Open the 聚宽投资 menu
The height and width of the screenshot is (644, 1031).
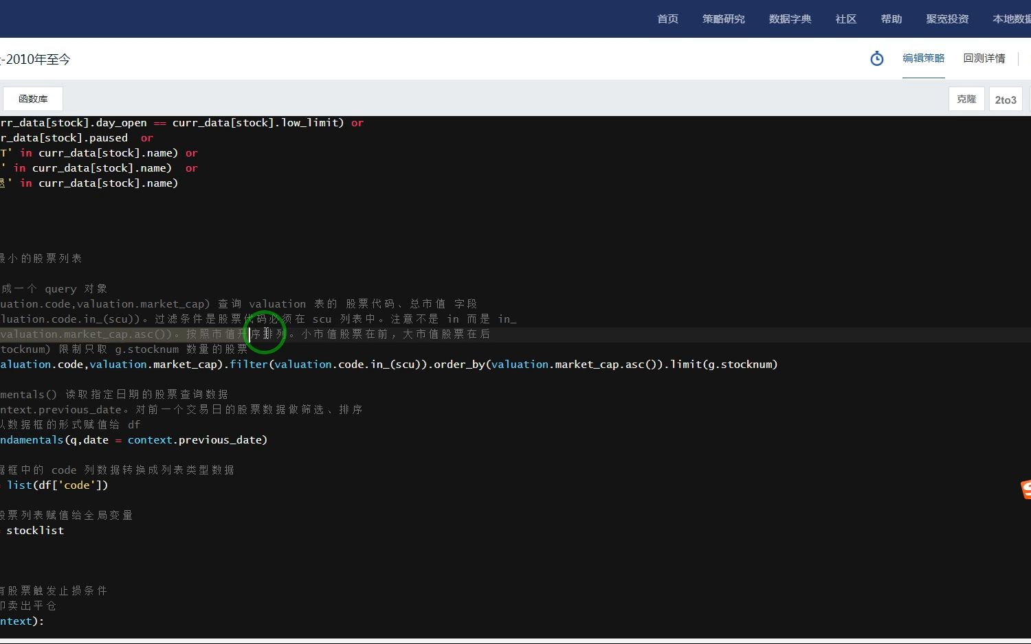947,19
